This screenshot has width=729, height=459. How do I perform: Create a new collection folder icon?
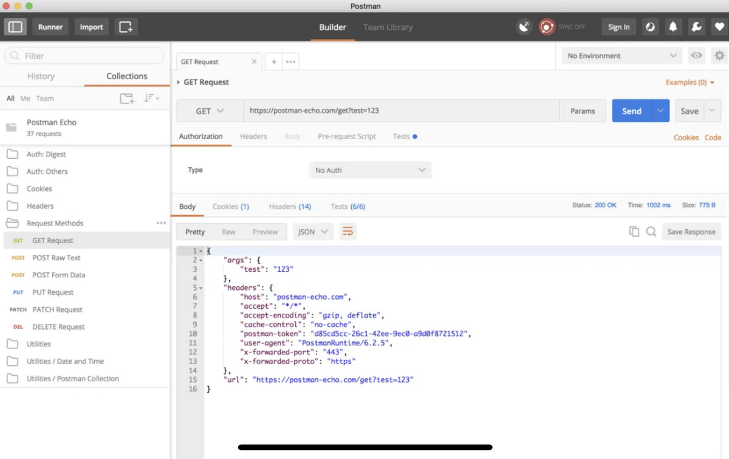click(126, 98)
